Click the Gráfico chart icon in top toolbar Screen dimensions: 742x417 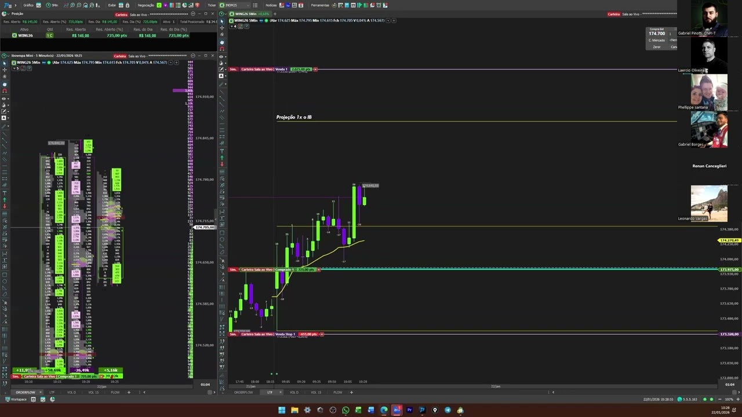[38, 5]
